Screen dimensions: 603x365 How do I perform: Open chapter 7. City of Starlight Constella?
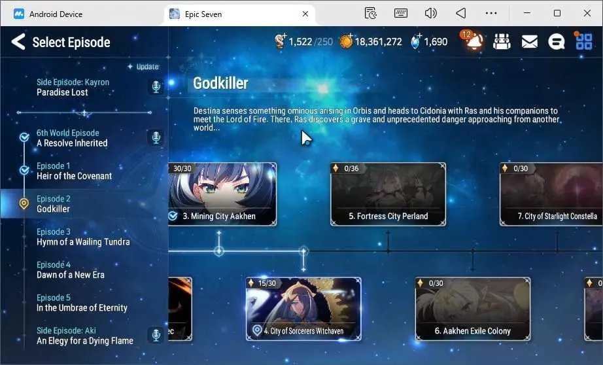click(551, 194)
